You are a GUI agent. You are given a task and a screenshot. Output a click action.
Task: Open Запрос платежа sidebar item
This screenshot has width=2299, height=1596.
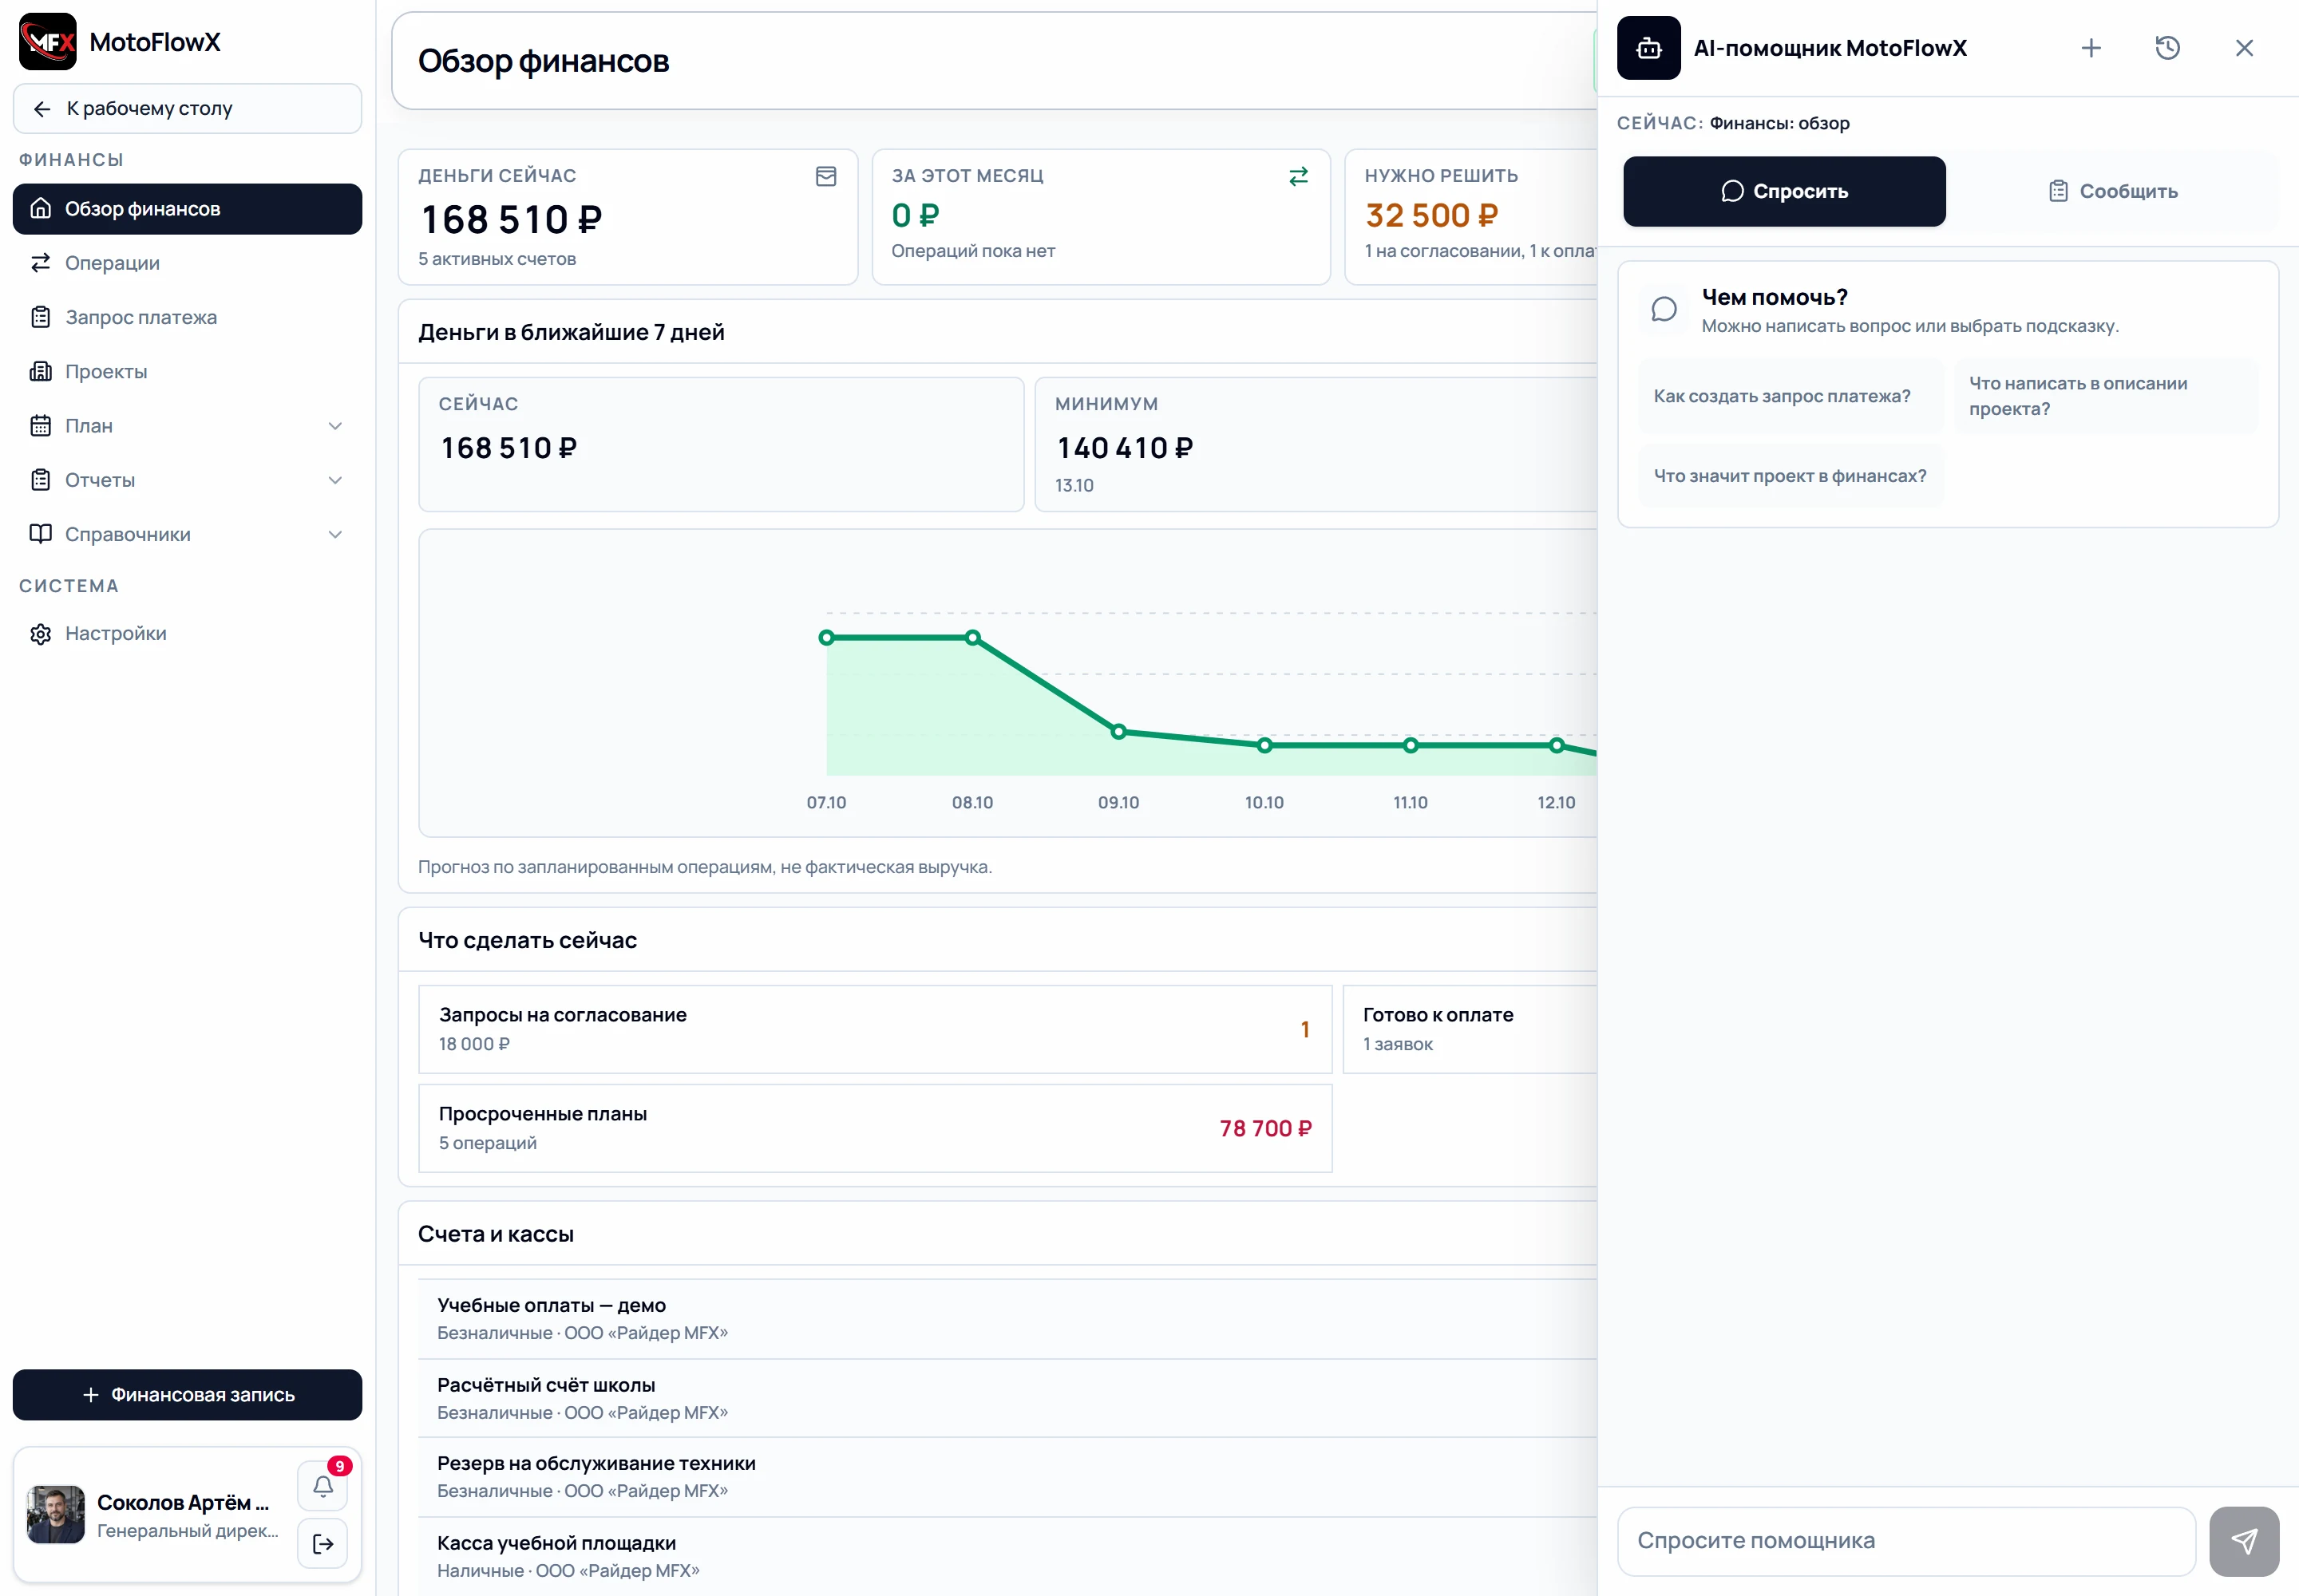click(x=187, y=317)
